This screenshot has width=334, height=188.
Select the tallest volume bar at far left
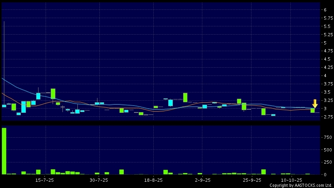(4, 151)
